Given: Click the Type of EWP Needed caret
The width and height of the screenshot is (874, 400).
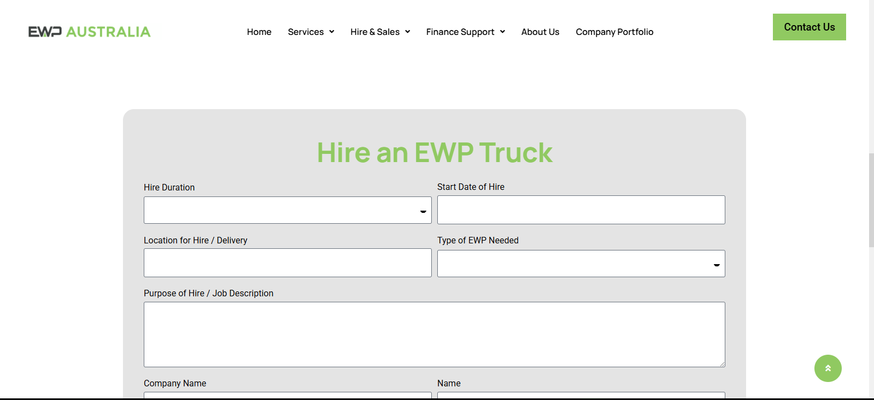Looking at the screenshot, I should click(x=716, y=265).
